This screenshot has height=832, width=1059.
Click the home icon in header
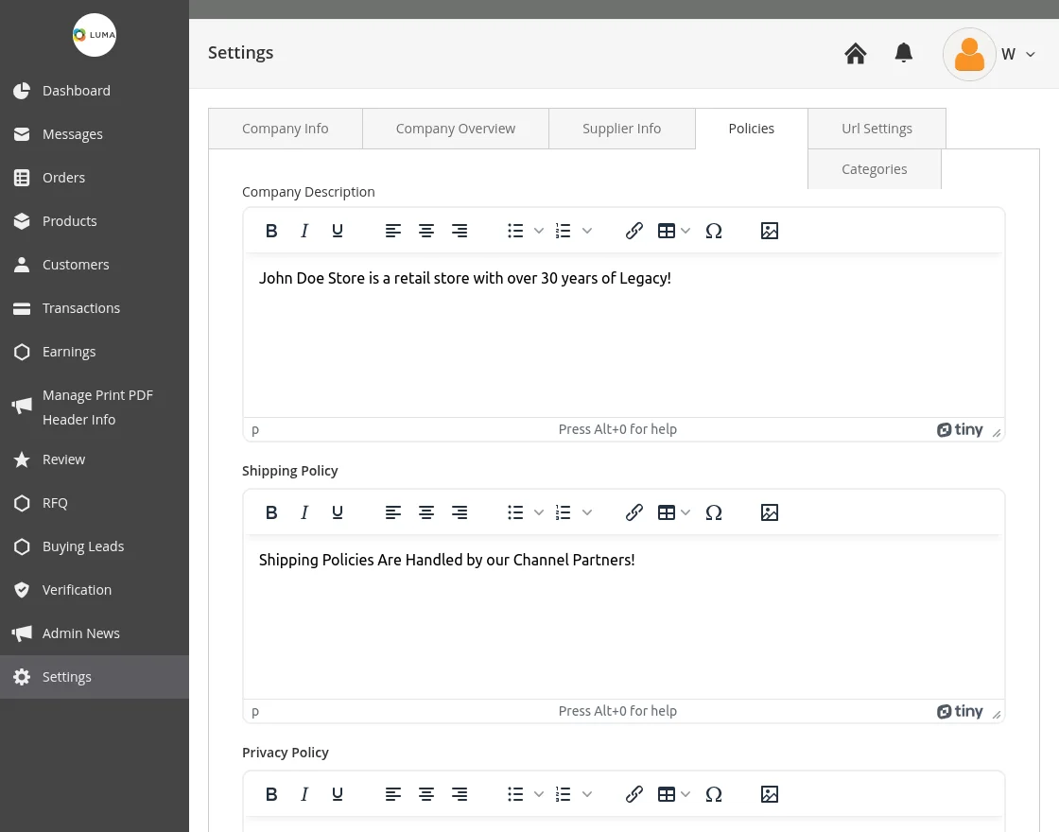[x=855, y=53]
